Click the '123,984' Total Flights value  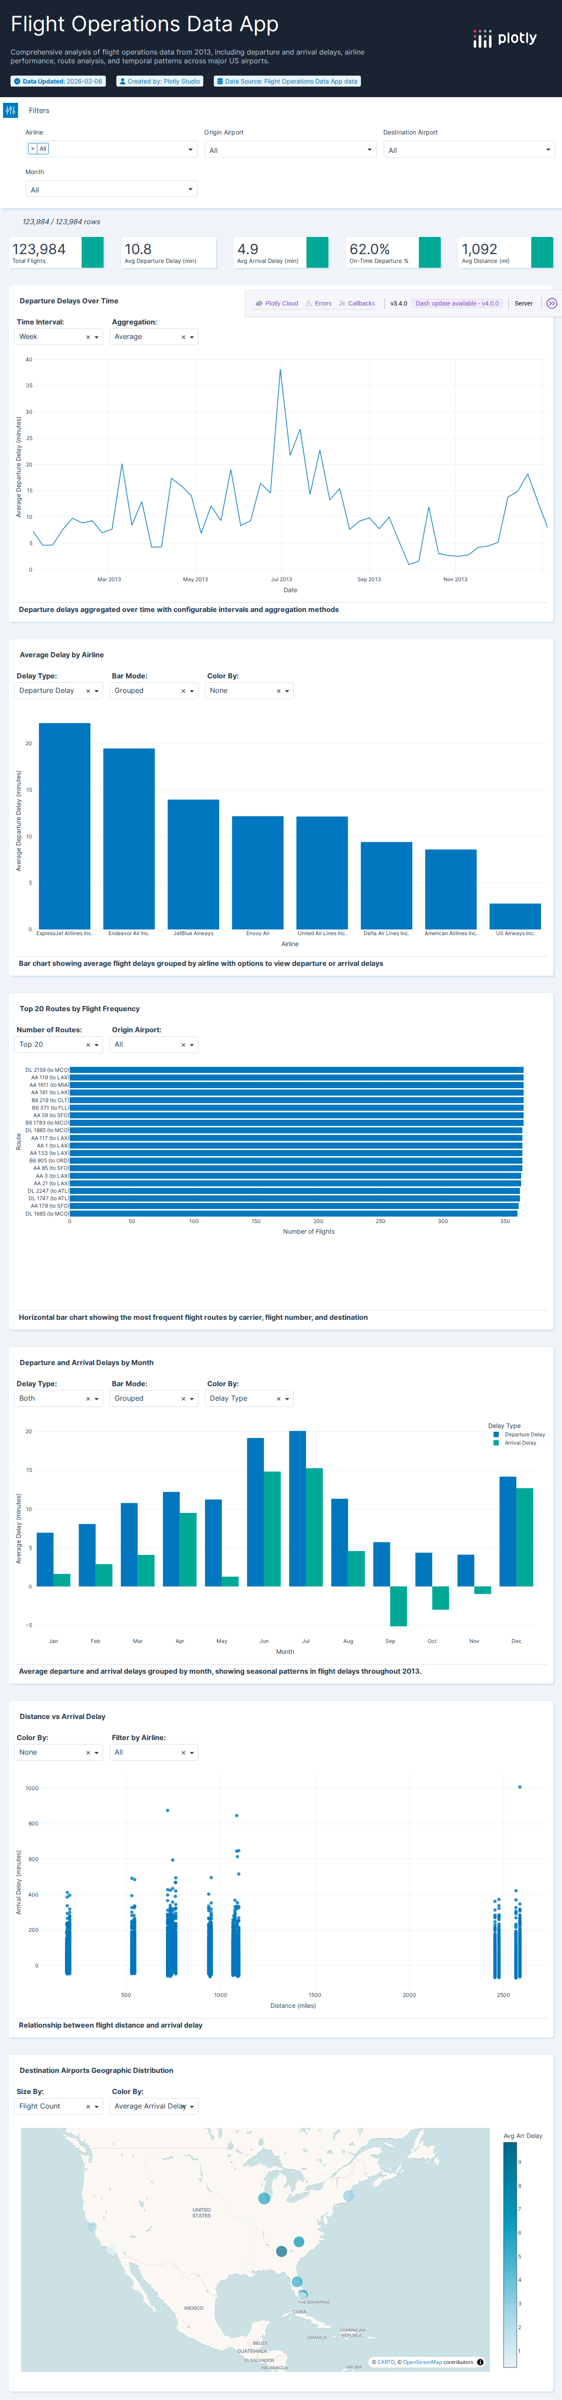39,249
